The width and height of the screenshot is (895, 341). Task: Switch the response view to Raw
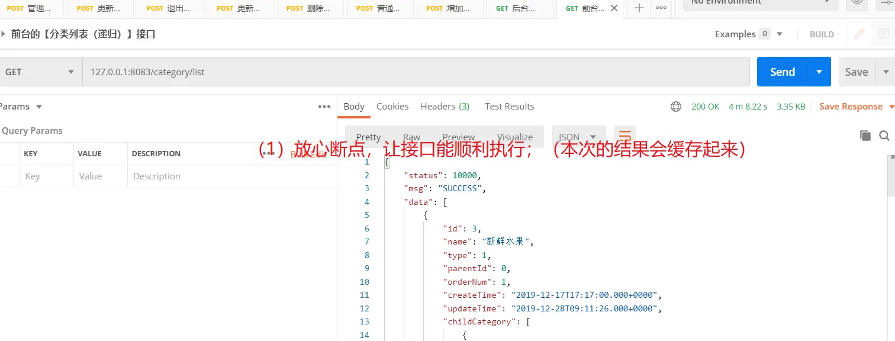[x=411, y=137]
